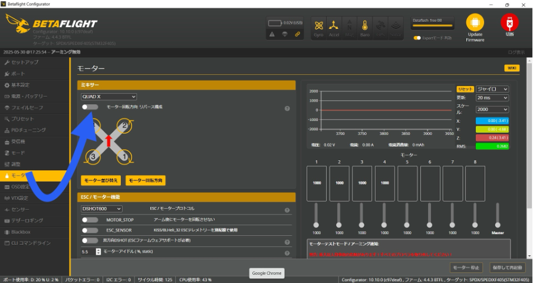This screenshot has height=283, width=533.
Task: Turn on the ESC_SENSOR toggle
Action: pos(90,230)
